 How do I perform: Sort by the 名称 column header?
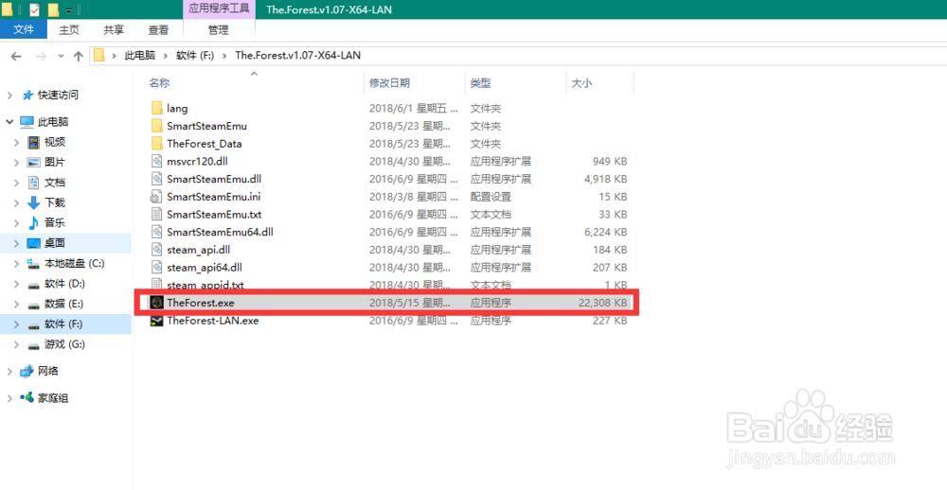pos(256,83)
